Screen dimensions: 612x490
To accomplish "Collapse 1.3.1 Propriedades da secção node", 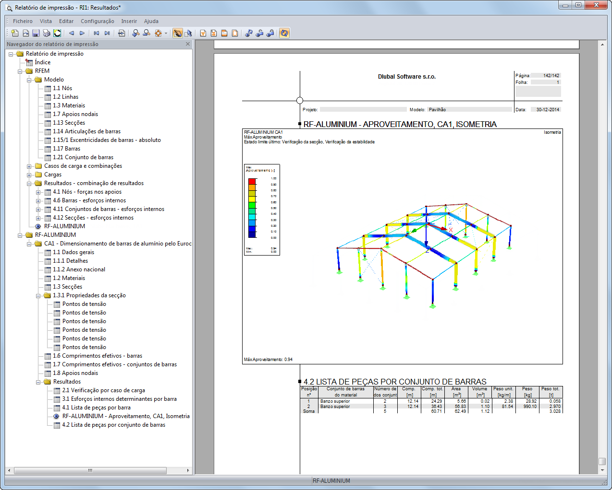I will (x=38, y=295).
